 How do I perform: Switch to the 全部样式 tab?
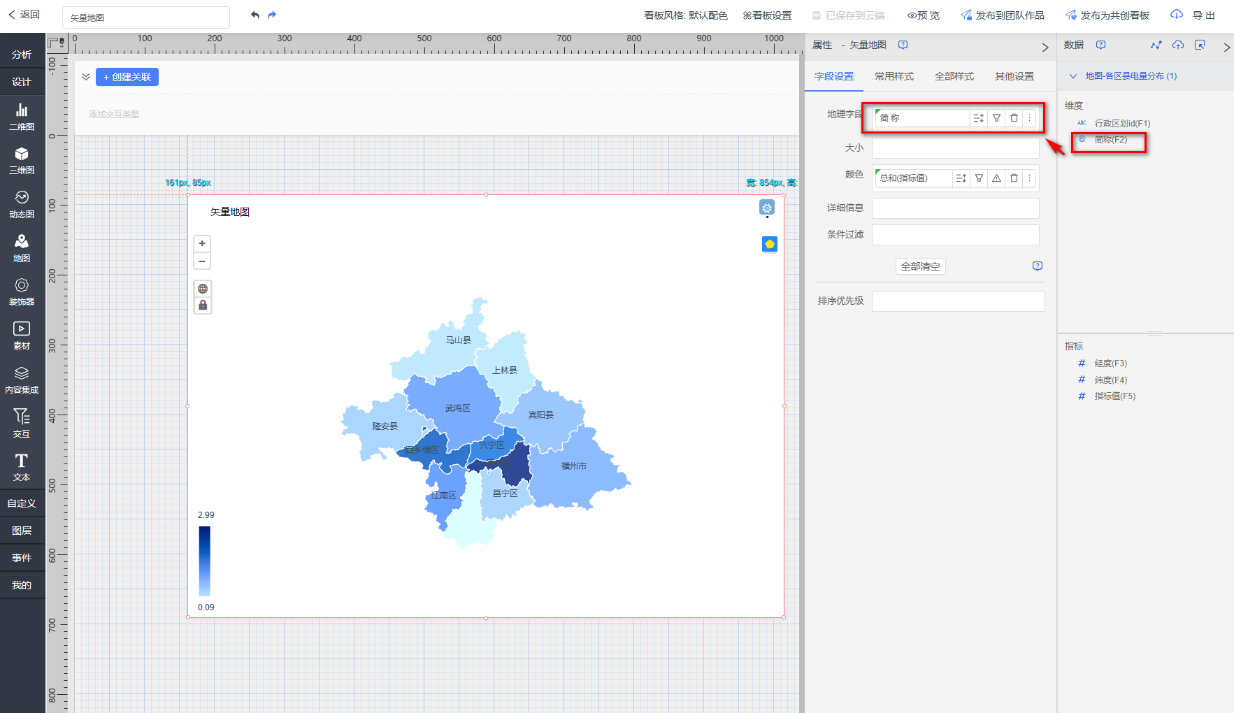click(954, 76)
